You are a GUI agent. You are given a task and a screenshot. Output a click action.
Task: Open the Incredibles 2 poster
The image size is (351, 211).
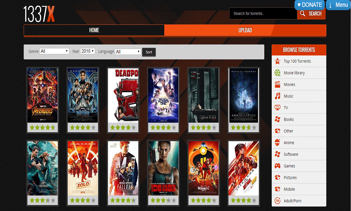click(204, 168)
